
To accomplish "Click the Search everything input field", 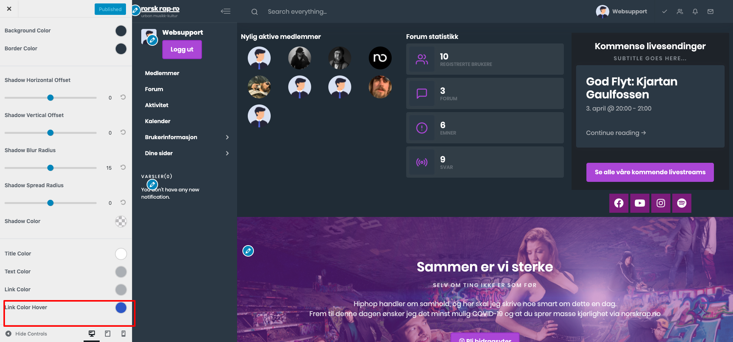I will pos(297,12).
